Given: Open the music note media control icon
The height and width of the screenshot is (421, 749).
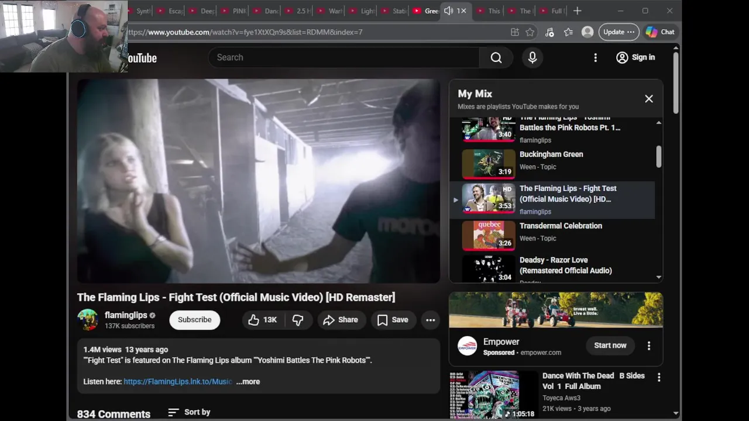Looking at the screenshot, I should click(549, 32).
